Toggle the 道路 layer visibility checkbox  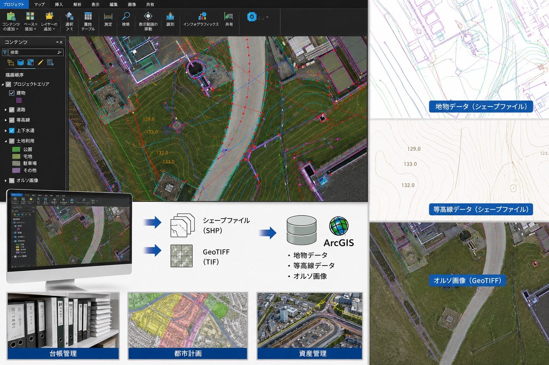click(12, 110)
